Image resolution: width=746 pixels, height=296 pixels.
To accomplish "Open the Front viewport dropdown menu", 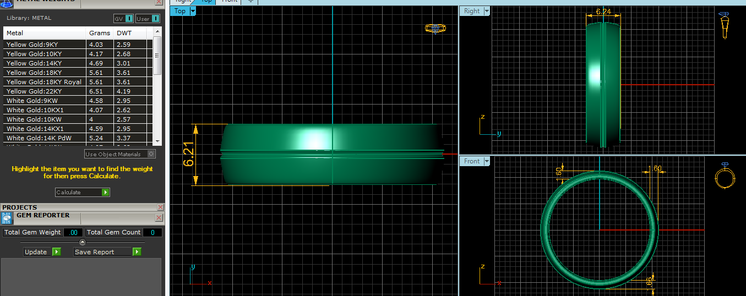I will click(486, 161).
